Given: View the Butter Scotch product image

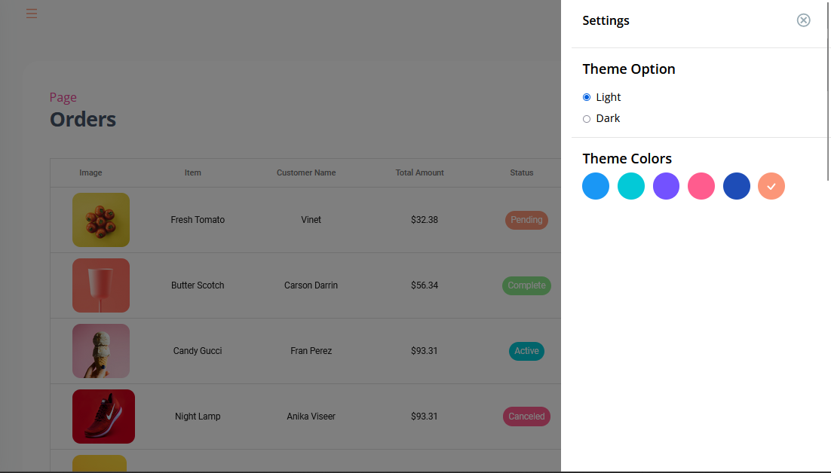Looking at the screenshot, I should pyautogui.click(x=101, y=285).
